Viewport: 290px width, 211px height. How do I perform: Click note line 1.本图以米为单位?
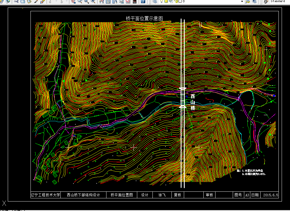pyautogui.click(x=252, y=171)
